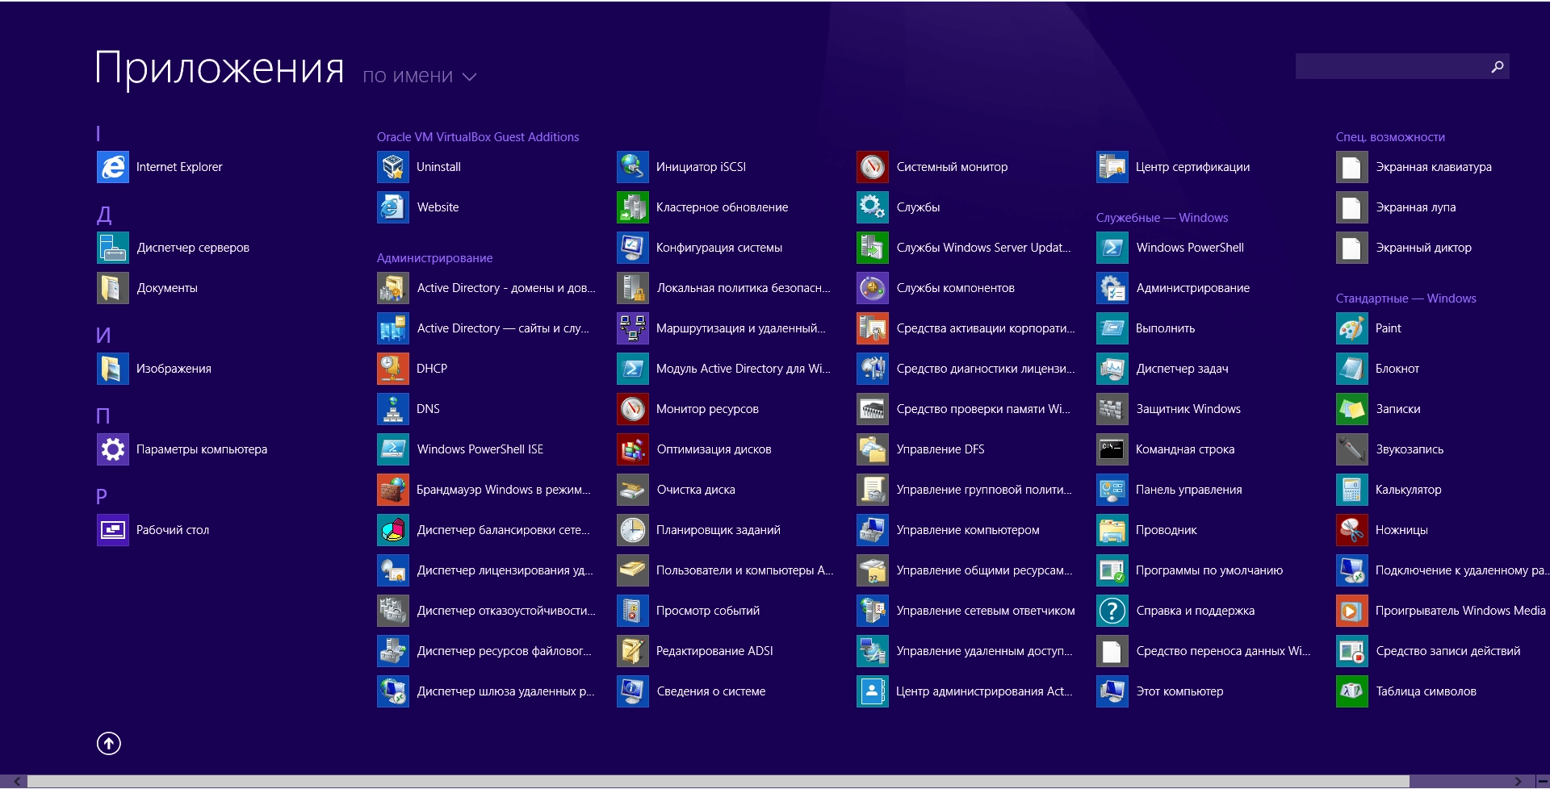Open Командная строка icon
Screen dimensions: 1550x789
coord(1112,449)
